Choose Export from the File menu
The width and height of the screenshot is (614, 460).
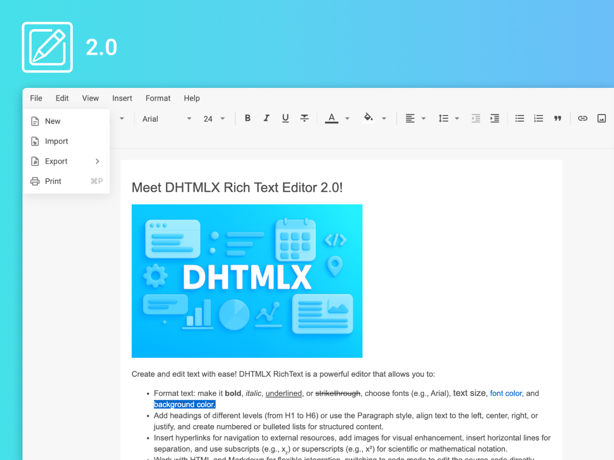point(67,161)
